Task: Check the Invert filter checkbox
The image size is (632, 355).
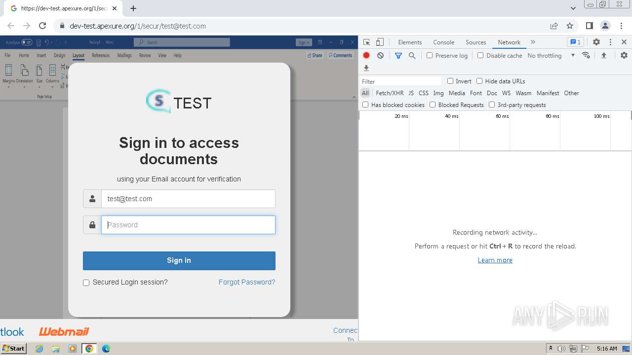Action: [450, 81]
